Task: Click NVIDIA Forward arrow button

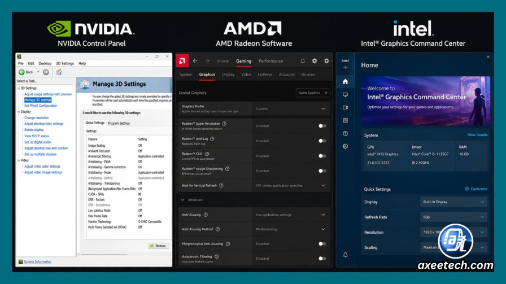Action: 46,72
